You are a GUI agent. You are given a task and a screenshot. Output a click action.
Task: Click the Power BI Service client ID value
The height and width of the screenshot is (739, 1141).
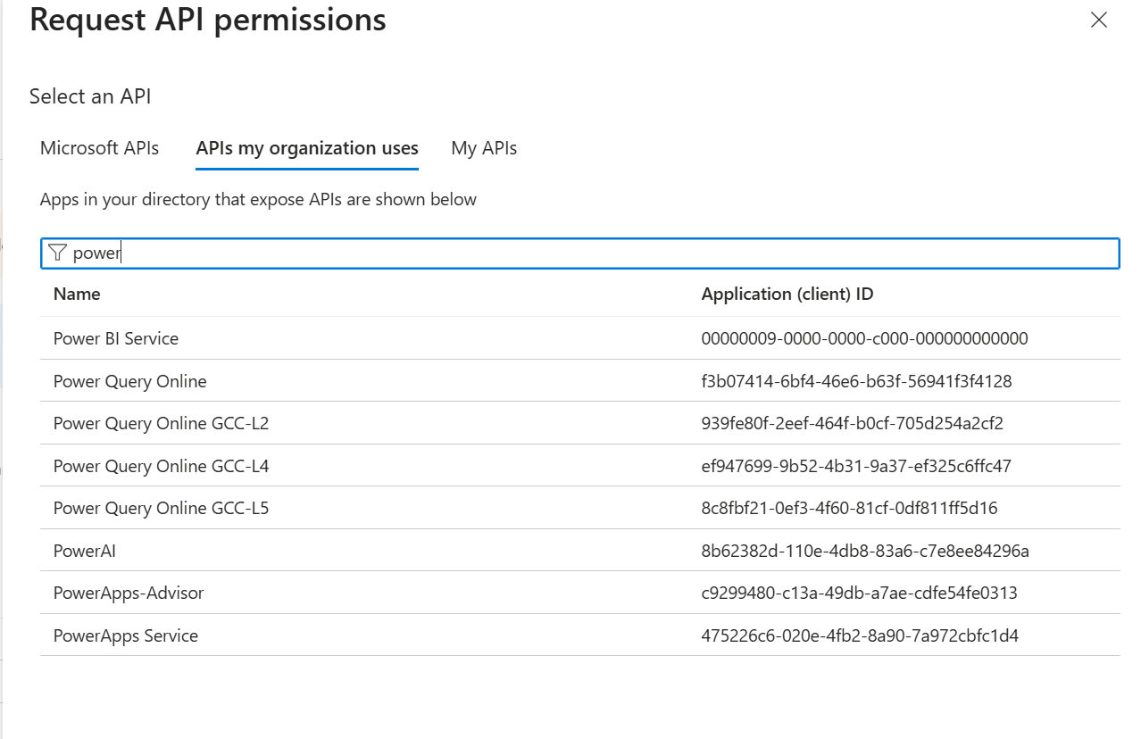pos(862,338)
